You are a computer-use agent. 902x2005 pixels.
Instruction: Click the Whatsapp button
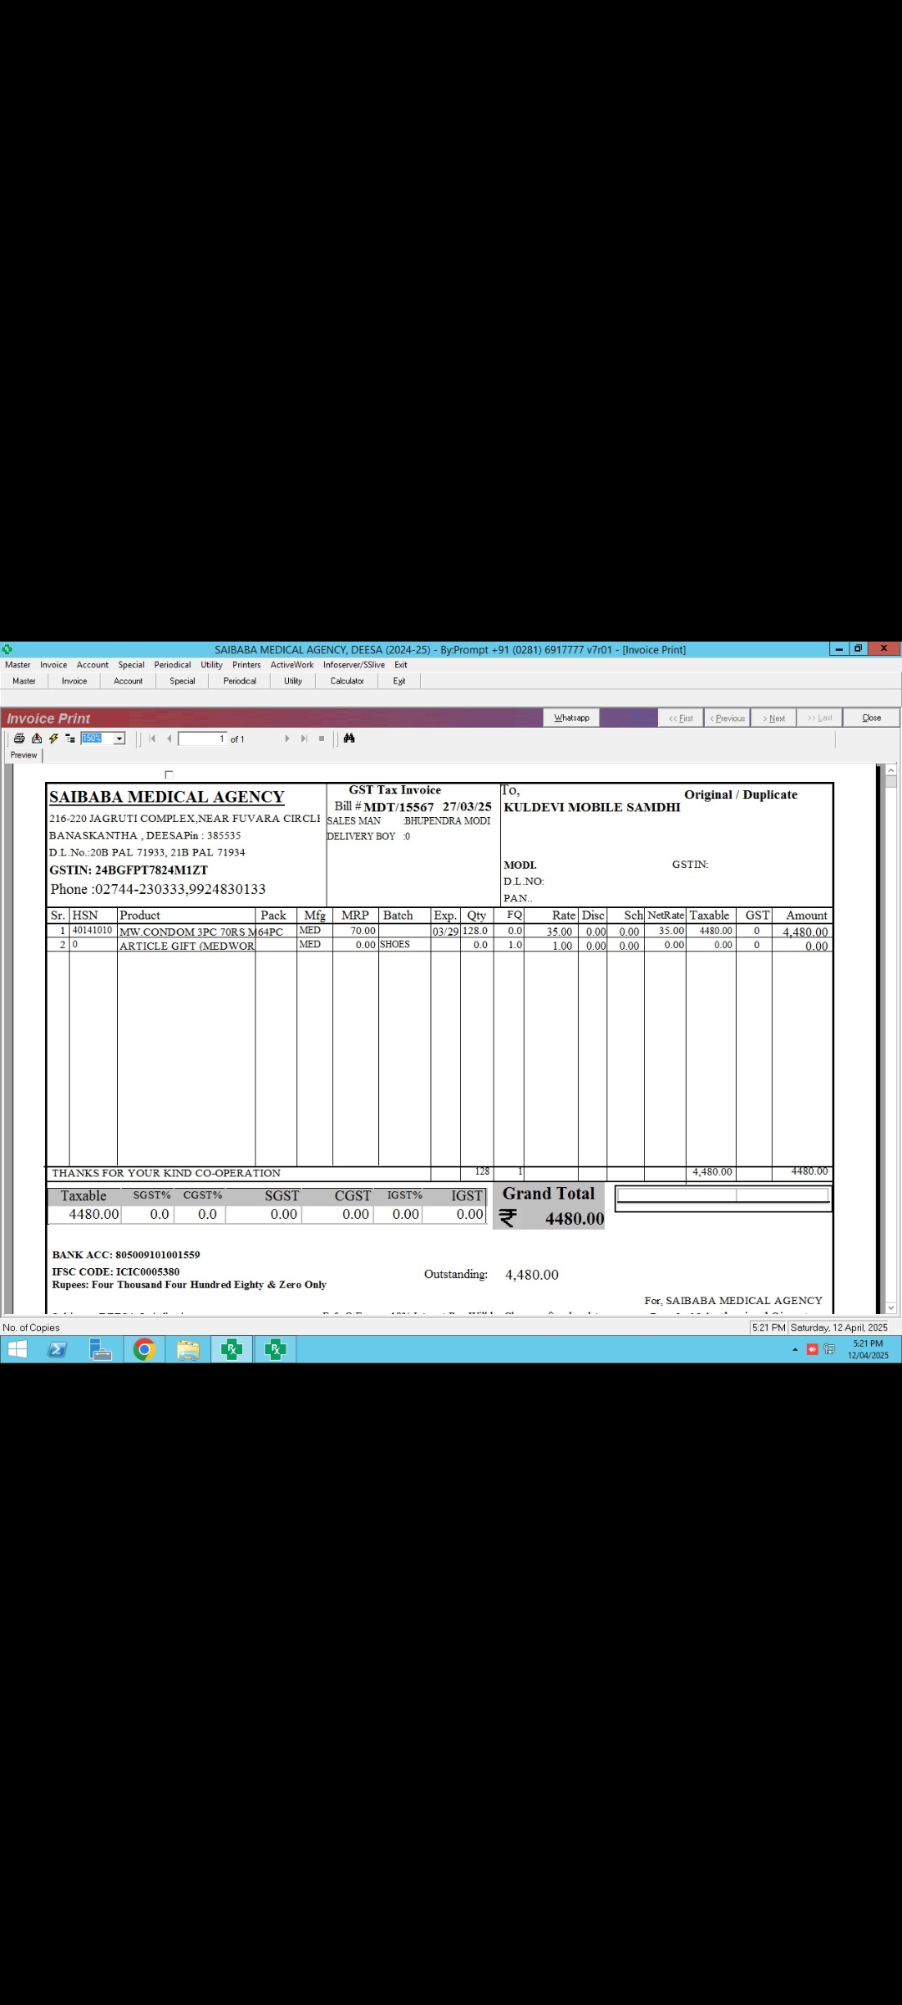coord(571,718)
